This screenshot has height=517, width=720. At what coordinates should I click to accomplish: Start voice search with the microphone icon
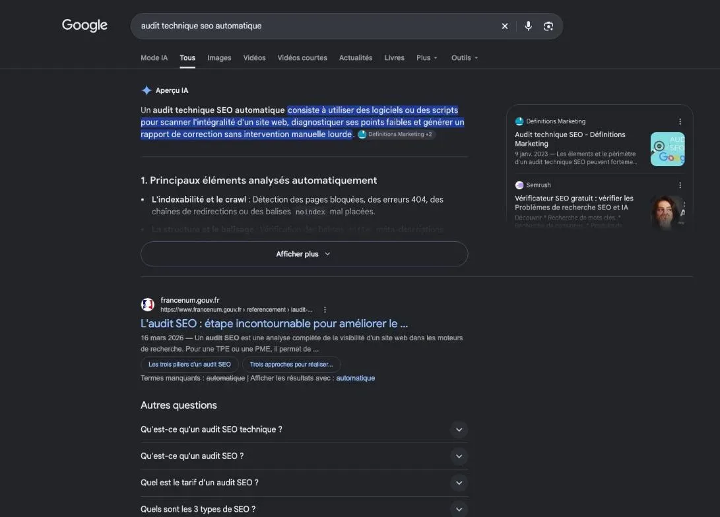(x=528, y=26)
